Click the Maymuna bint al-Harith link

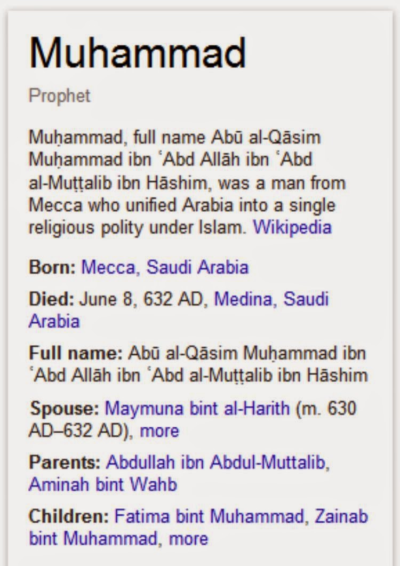click(197, 409)
